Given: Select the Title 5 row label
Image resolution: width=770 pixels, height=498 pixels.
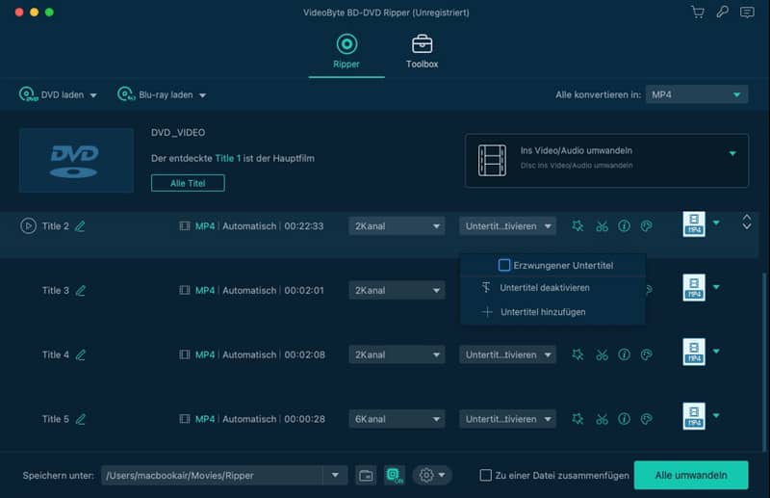Looking at the screenshot, I should pos(56,419).
